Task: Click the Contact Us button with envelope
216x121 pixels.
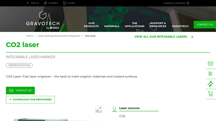Action: tap(20, 91)
